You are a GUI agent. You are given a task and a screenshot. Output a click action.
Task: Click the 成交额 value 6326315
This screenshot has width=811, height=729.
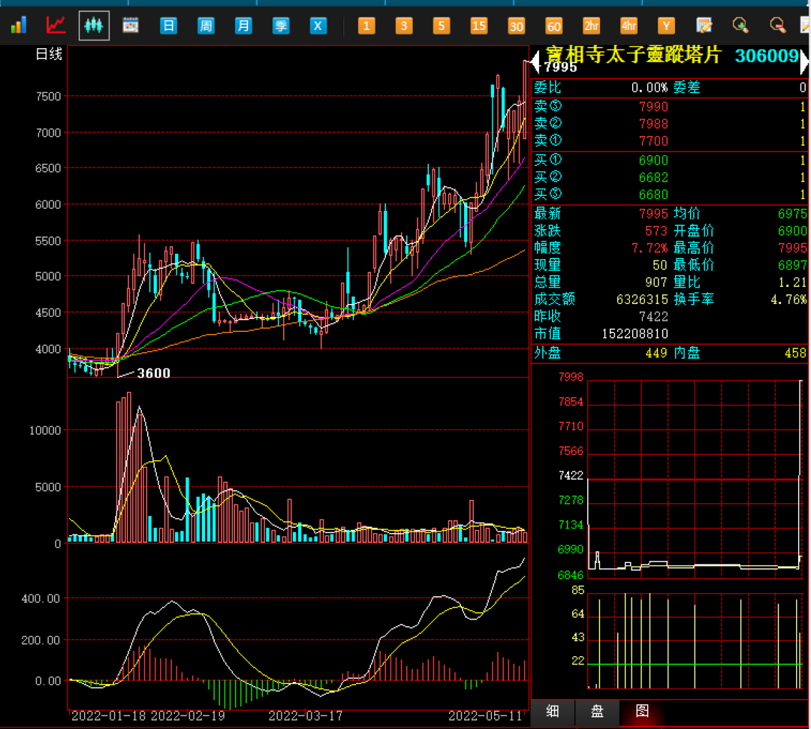tap(642, 300)
